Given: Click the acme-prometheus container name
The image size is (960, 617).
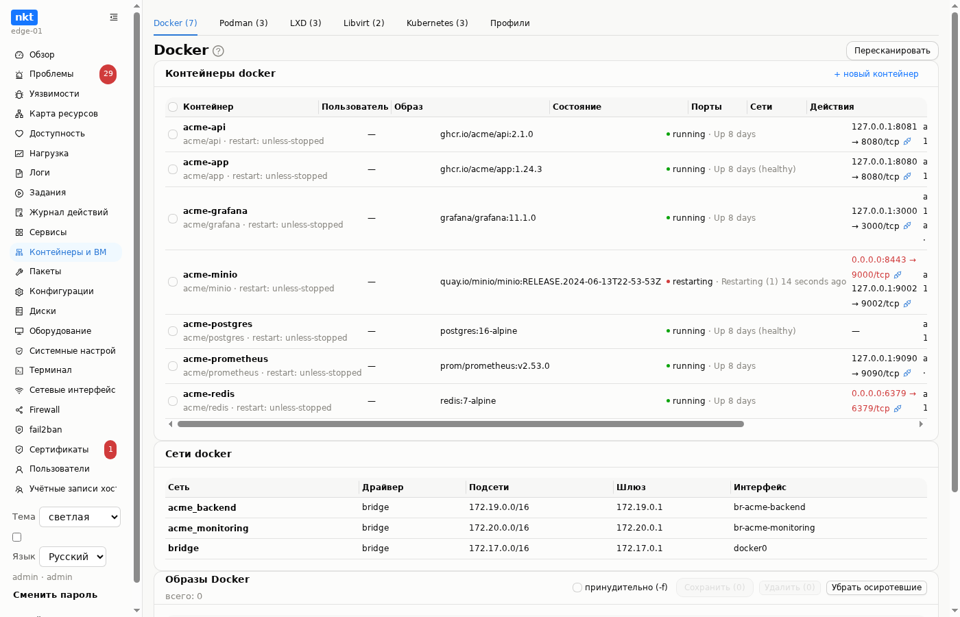Looking at the screenshot, I should pyautogui.click(x=226, y=359).
